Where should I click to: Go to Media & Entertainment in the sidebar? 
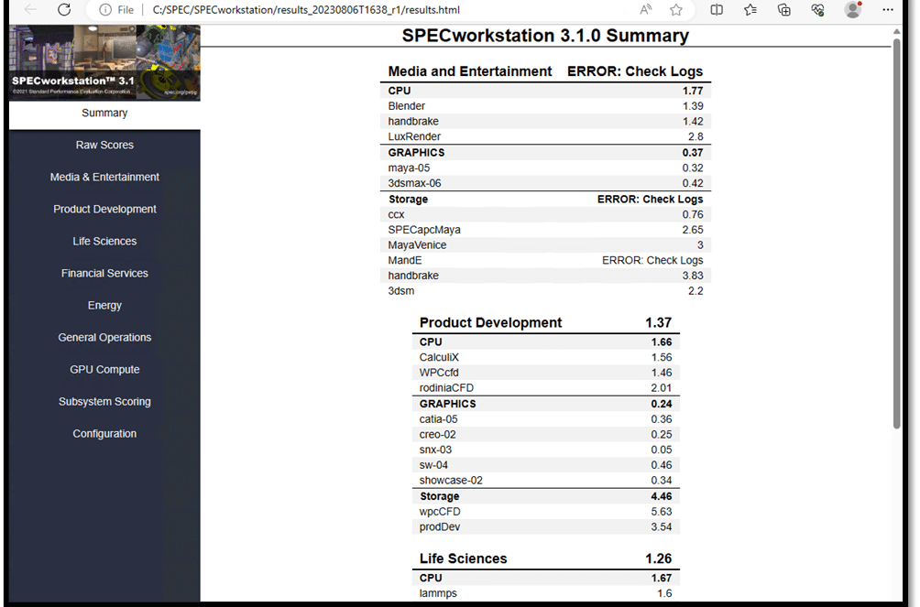click(104, 177)
